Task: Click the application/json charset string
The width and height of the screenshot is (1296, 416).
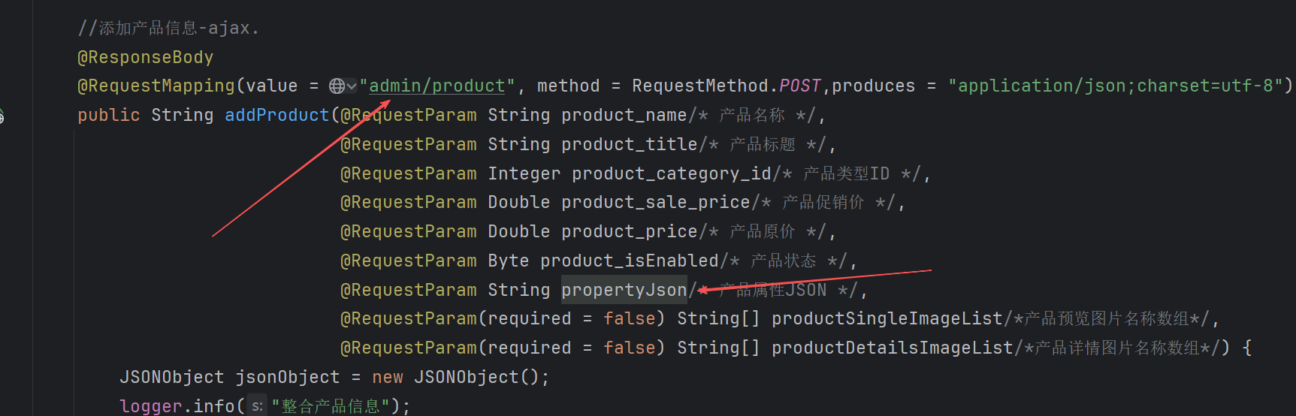Action: (1115, 86)
